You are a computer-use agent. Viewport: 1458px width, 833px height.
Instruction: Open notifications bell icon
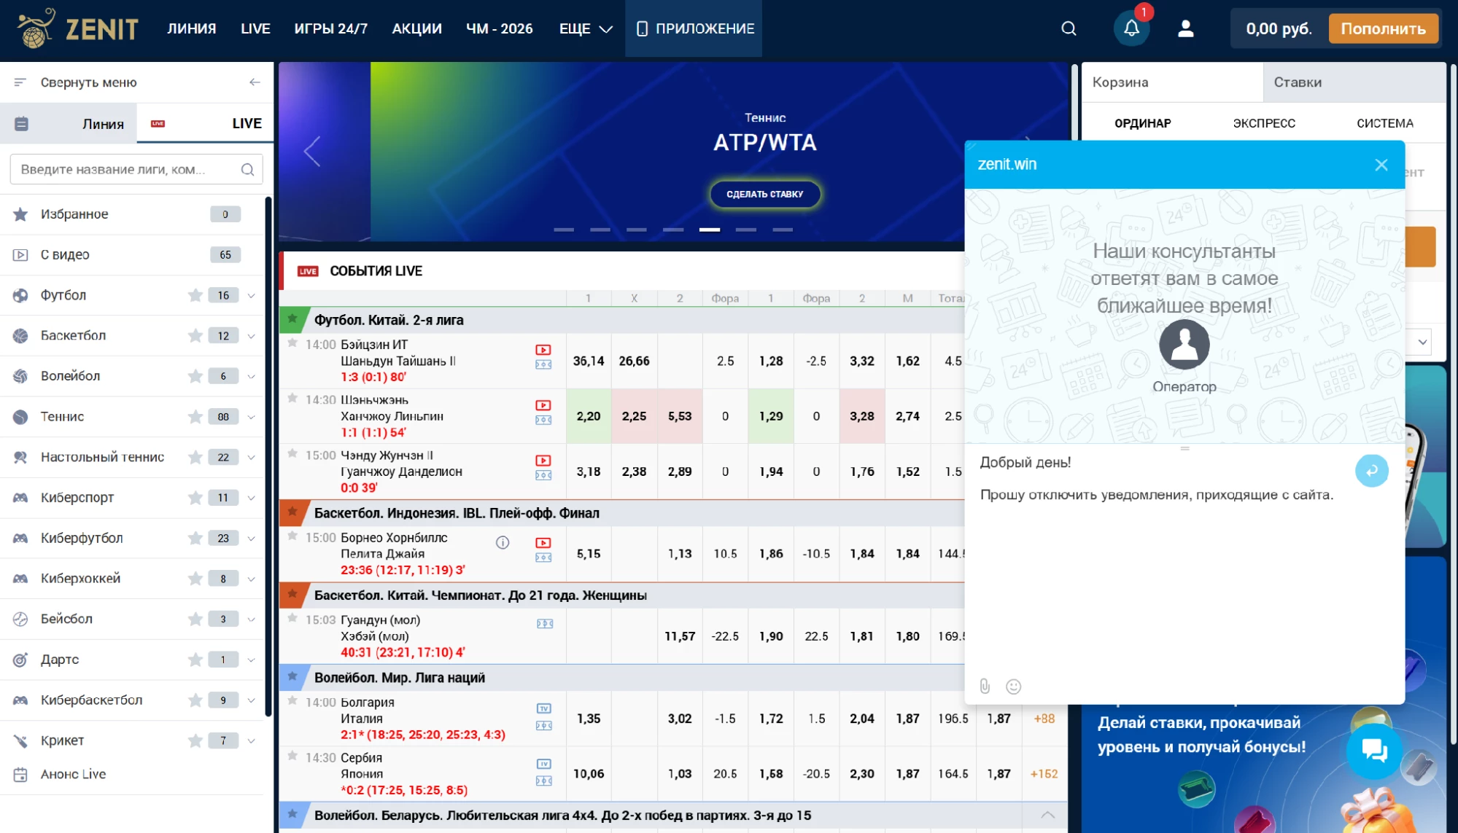[x=1131, y=28]
